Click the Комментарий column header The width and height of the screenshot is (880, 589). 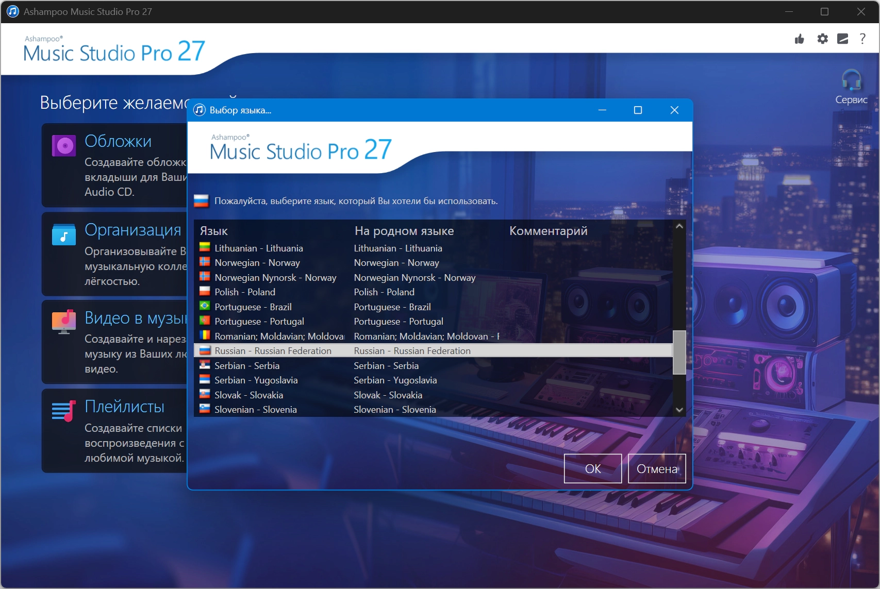549,231
